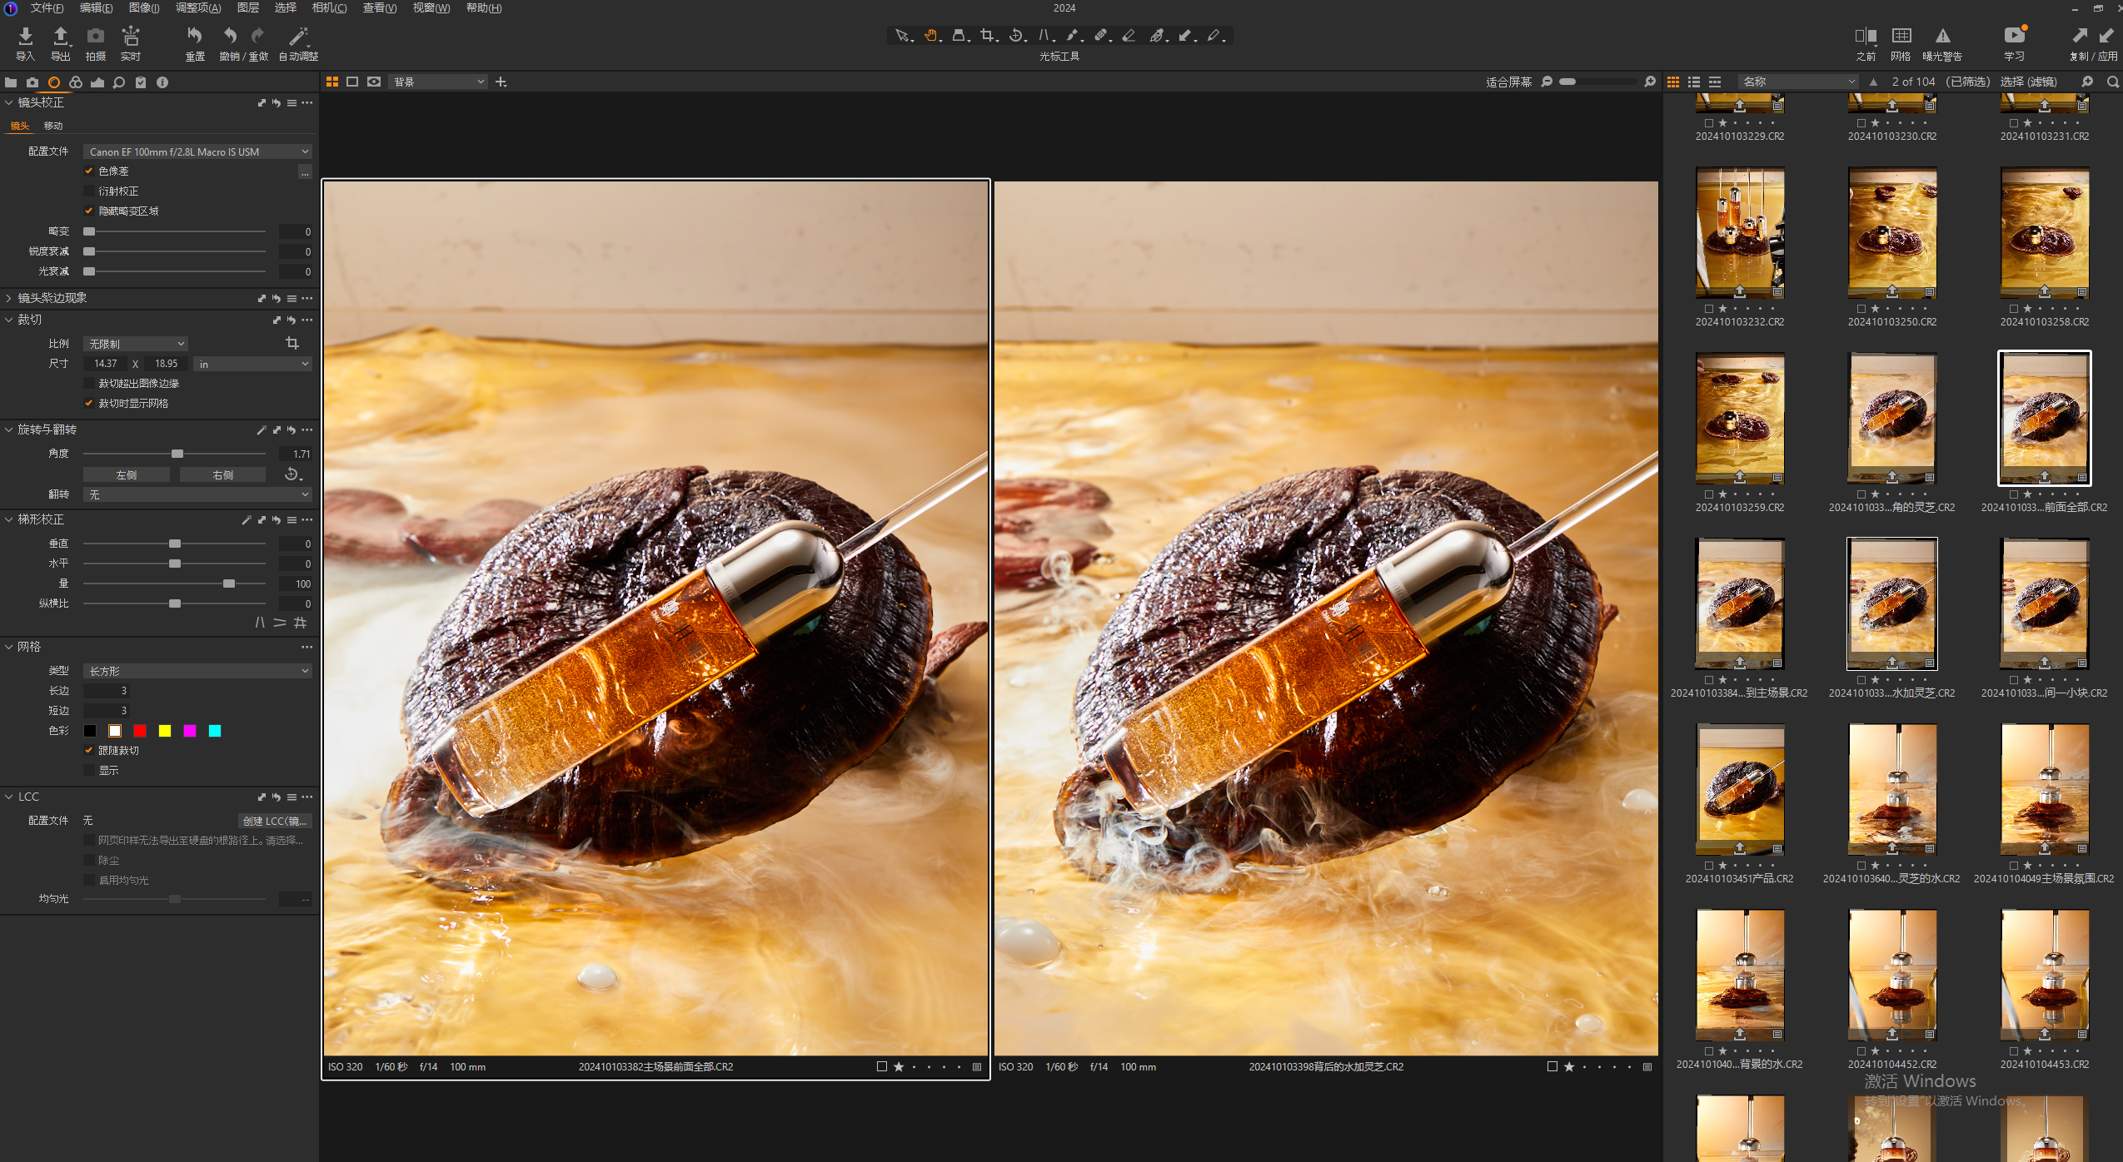Open the 编辑(E) menu
Viewport: 2123px width, 1162px height.
(97, 7)
